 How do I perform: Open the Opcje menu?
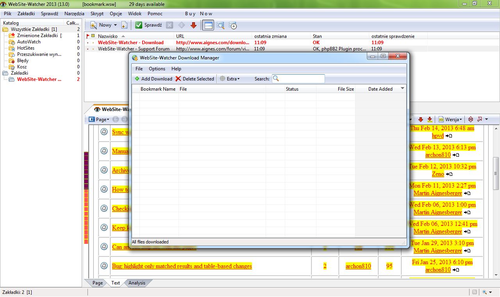(x=116, y=13)
